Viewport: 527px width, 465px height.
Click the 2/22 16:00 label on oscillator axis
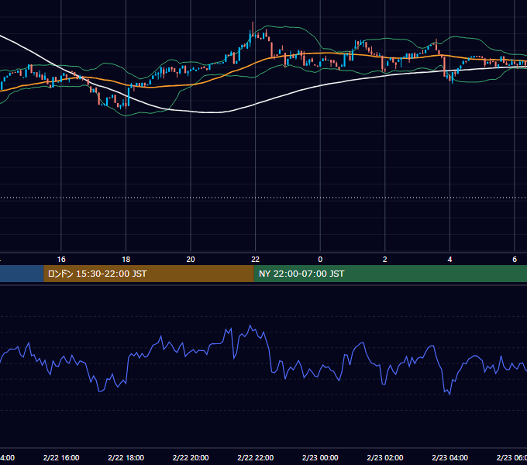61,457
